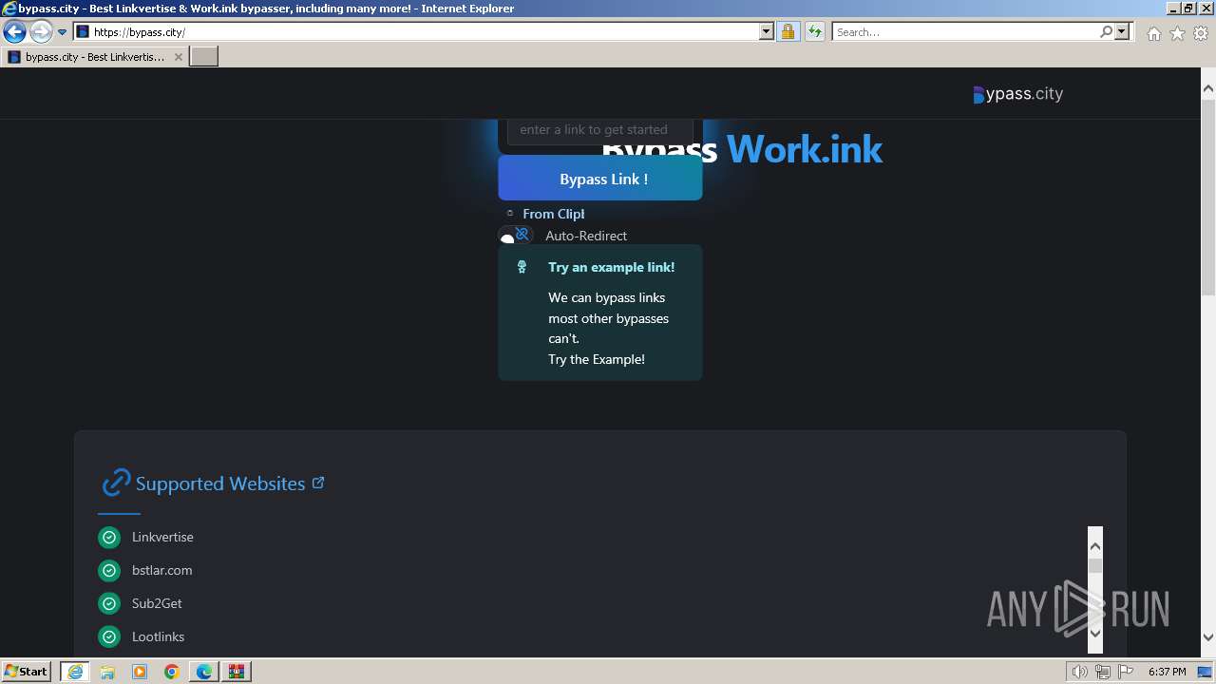Open the Home page icon

pos(1153,33)
